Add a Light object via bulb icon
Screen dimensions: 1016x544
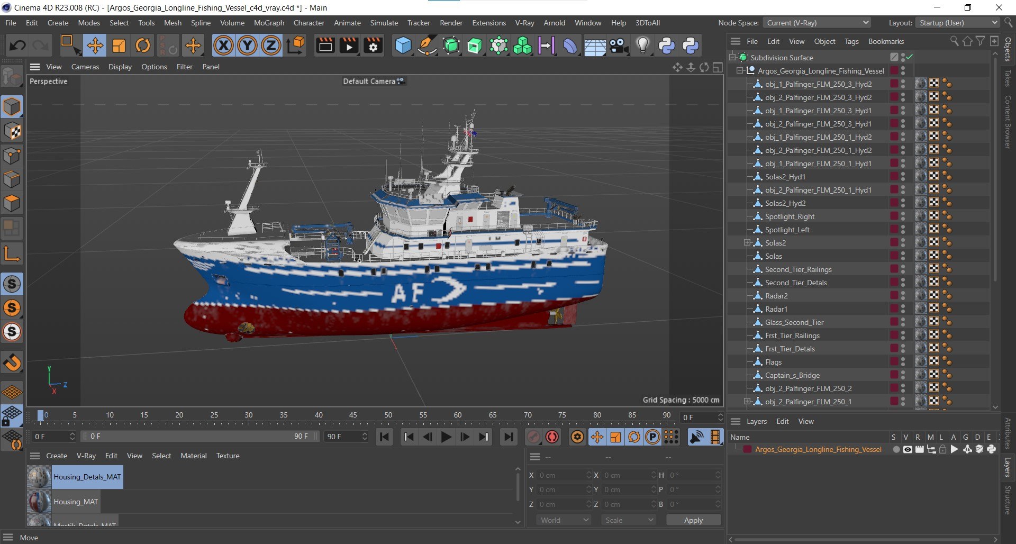click(x=642, y=46)
